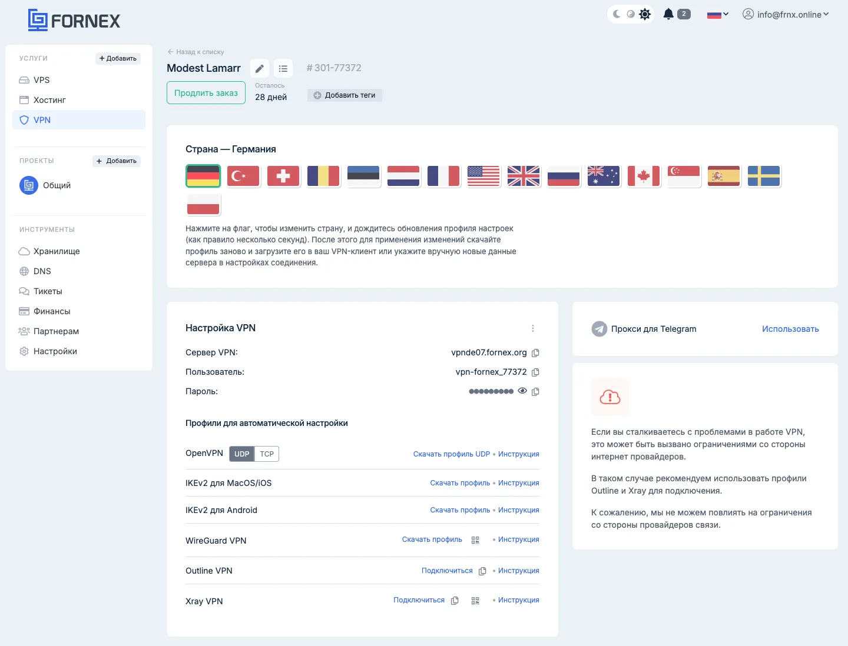The height and width of the screenshot is (646, 848).
Task: Click Использовать for Telegram proxy
Action: pyautogui.click(x=790, y=329)
